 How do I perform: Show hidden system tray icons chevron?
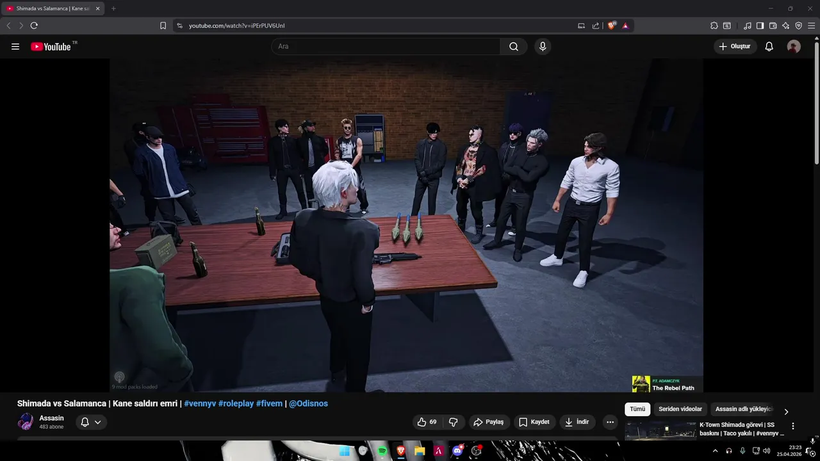tap(715, 451)
